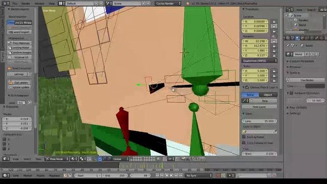This screenshot has height=184, width=327.
Task: Lock the Scale X value
Action: [274, 71]
